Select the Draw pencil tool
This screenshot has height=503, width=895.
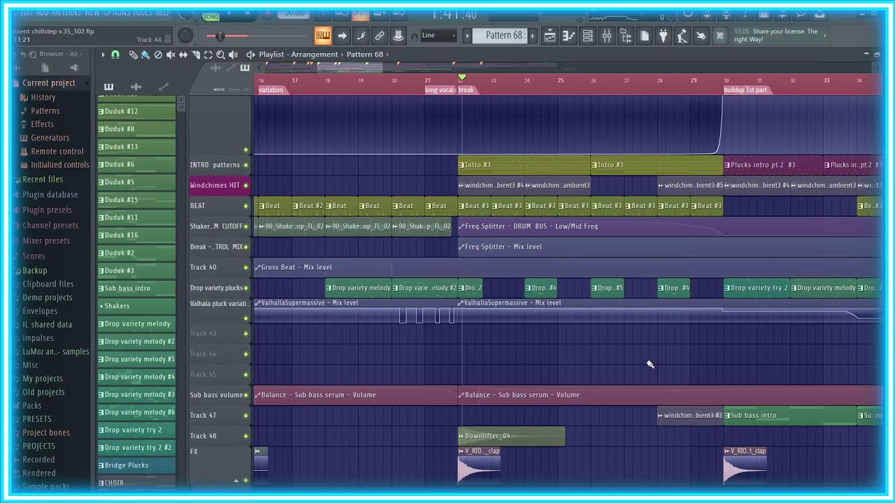tap(133, 54)
